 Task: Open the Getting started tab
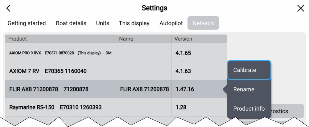point(27,23)
